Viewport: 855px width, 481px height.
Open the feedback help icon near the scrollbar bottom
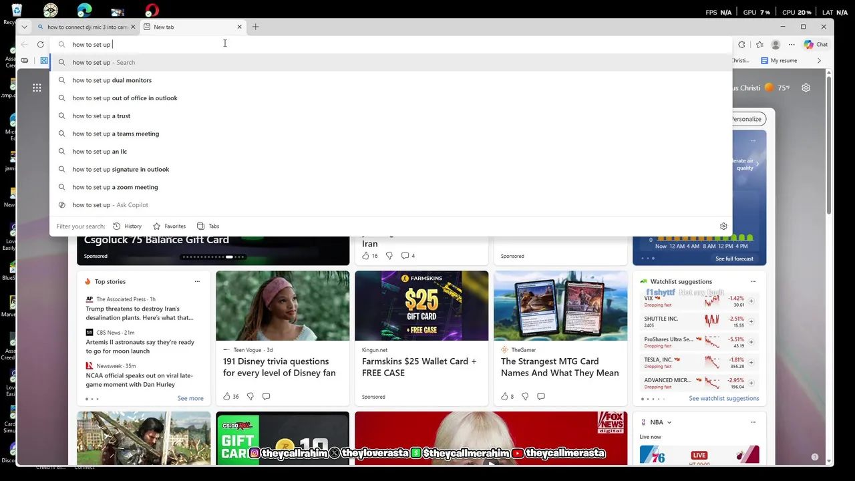(814, 457)
